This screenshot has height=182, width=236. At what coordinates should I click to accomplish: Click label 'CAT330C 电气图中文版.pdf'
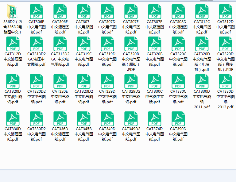tap(155, 97)
